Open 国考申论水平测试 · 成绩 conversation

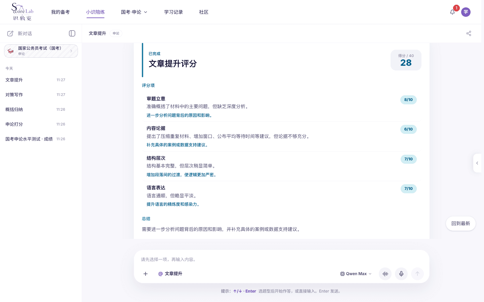(x=35, y=139)
